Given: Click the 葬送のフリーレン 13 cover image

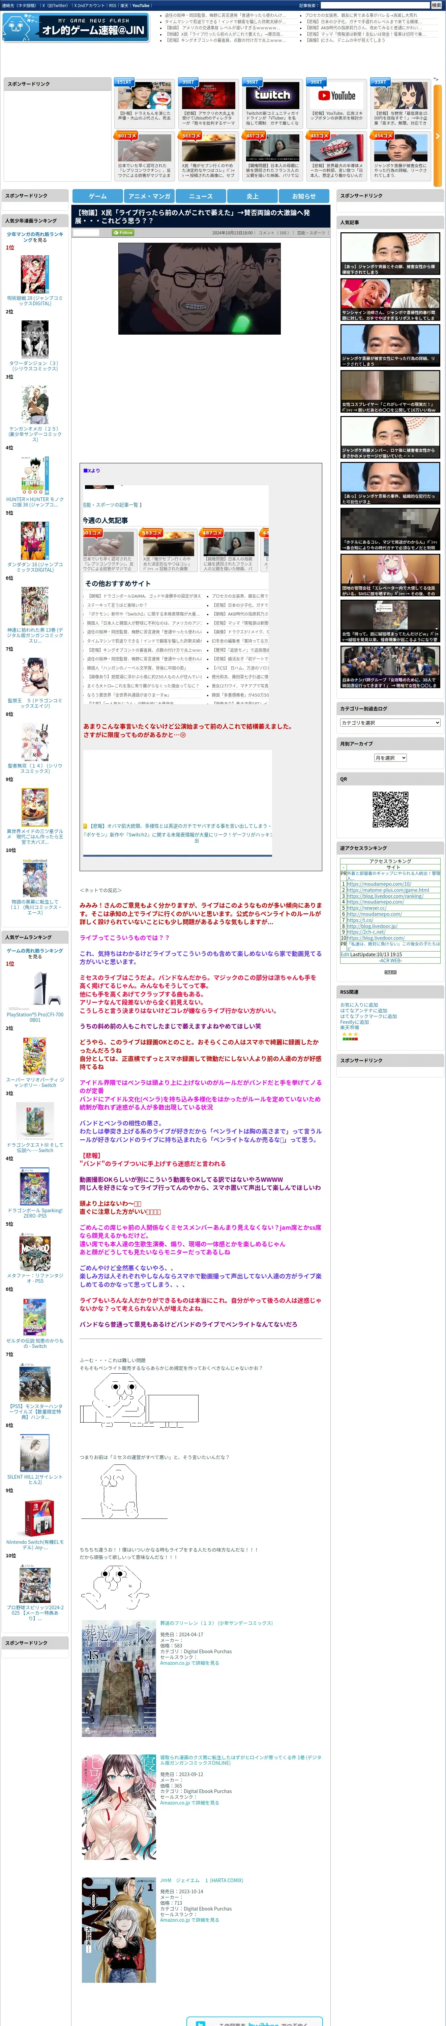Looking at the screenshot, I should [x=119, y=1678].
